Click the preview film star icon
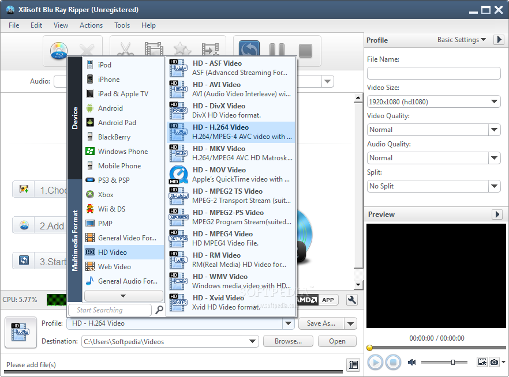Screen dimensions: 509x377 click(x=482, y=362)
